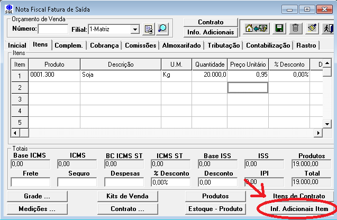
Task: Switch to the Cobrança tab
Action: tap(104, 45)
